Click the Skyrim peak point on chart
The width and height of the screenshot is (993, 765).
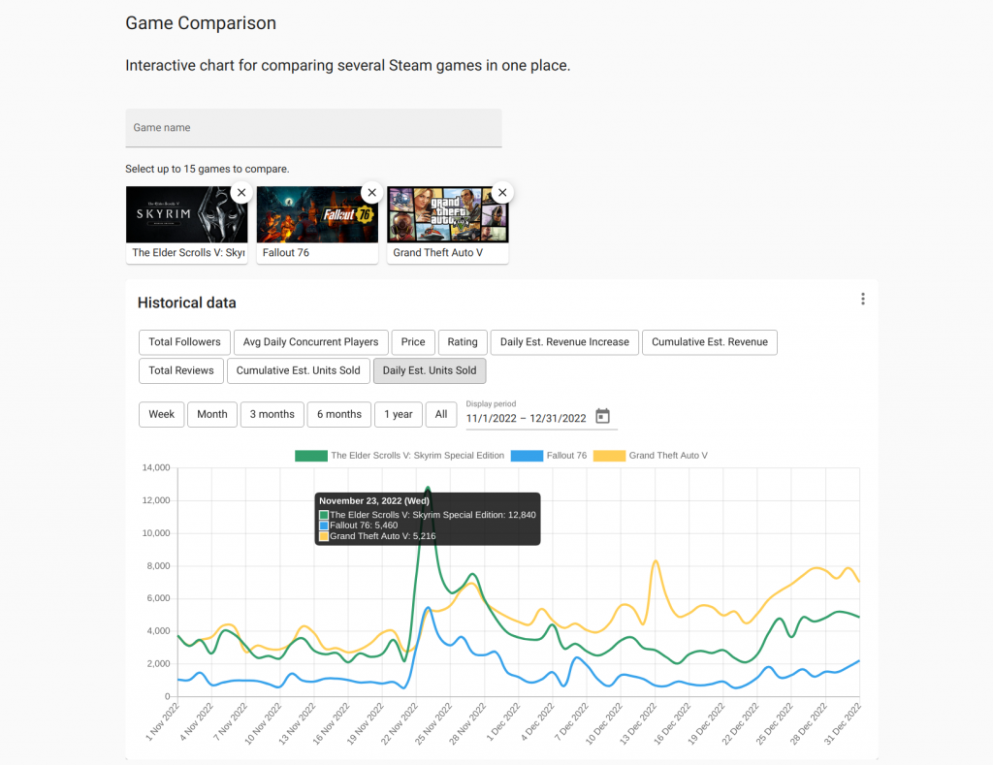[428, 487]
